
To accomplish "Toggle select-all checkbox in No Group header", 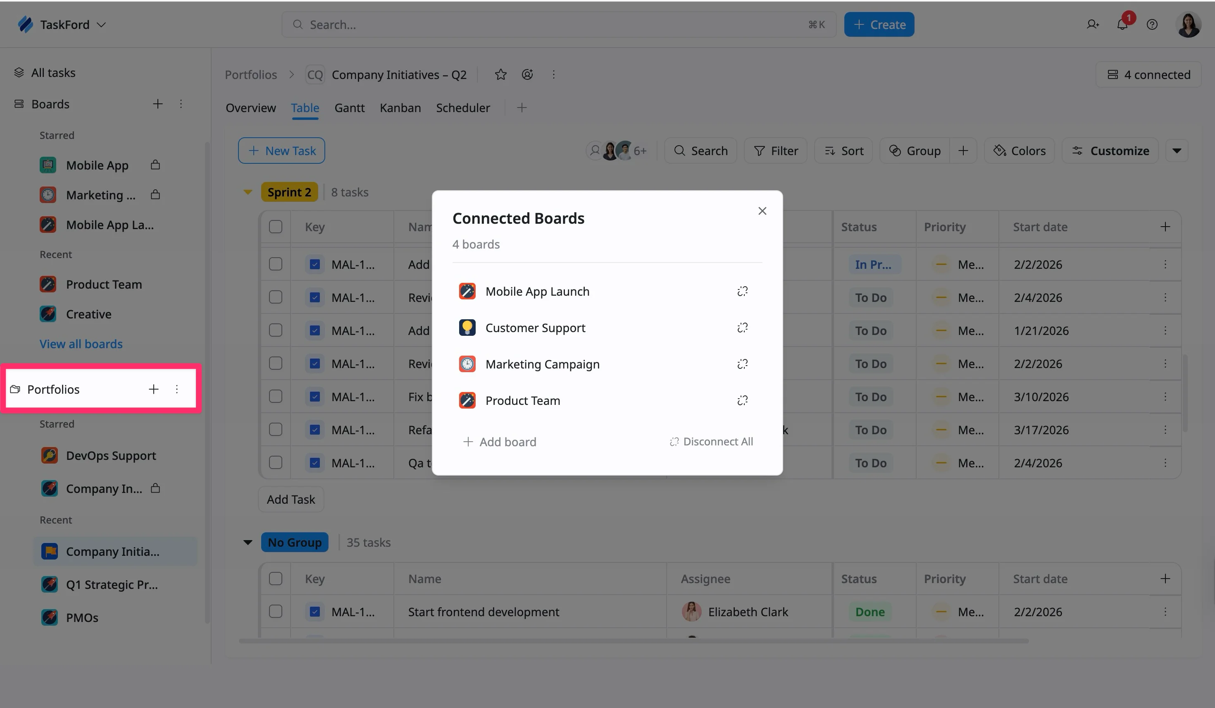I will [x=275, y=579].
